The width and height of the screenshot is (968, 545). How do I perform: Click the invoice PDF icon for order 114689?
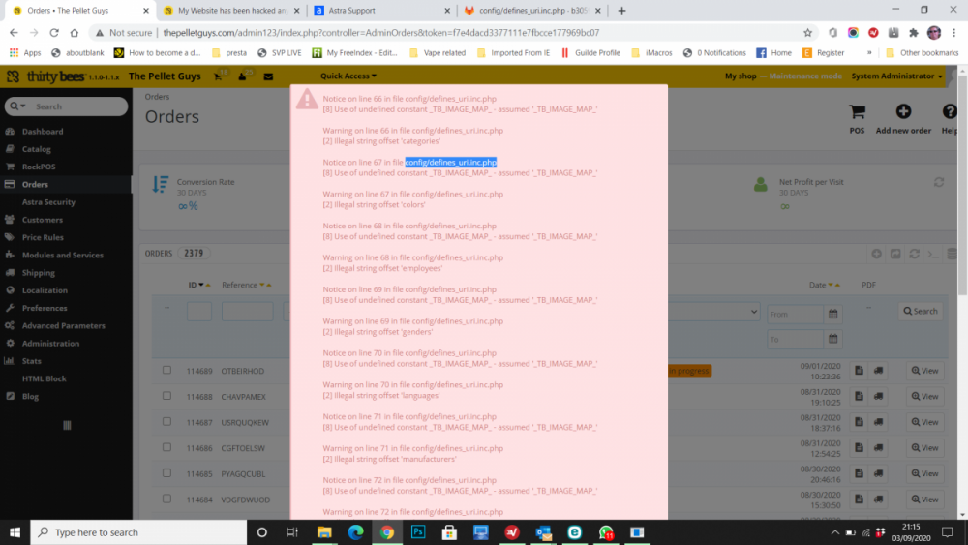coord(860,370)
